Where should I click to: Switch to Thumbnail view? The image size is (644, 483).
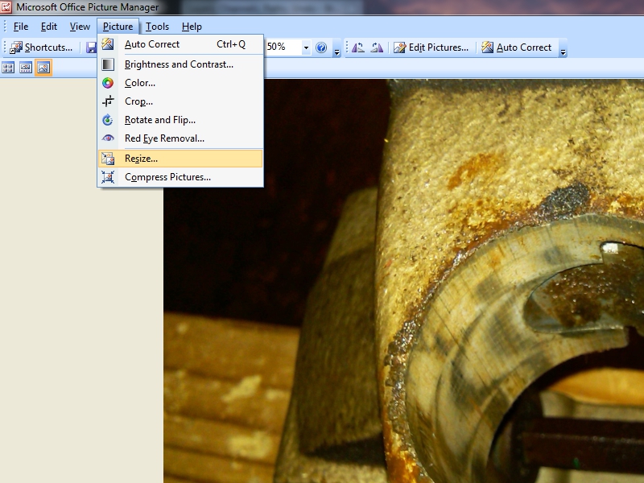pos(8,68)
